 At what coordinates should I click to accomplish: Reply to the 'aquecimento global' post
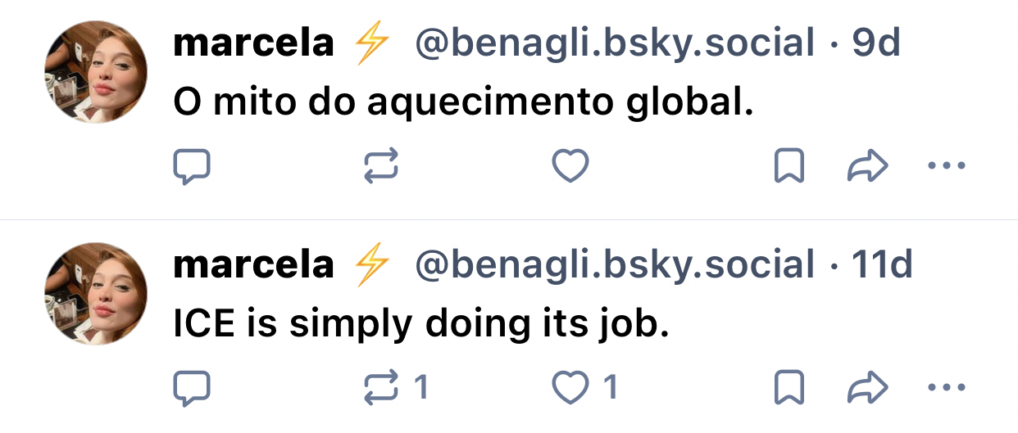point(192,167)
